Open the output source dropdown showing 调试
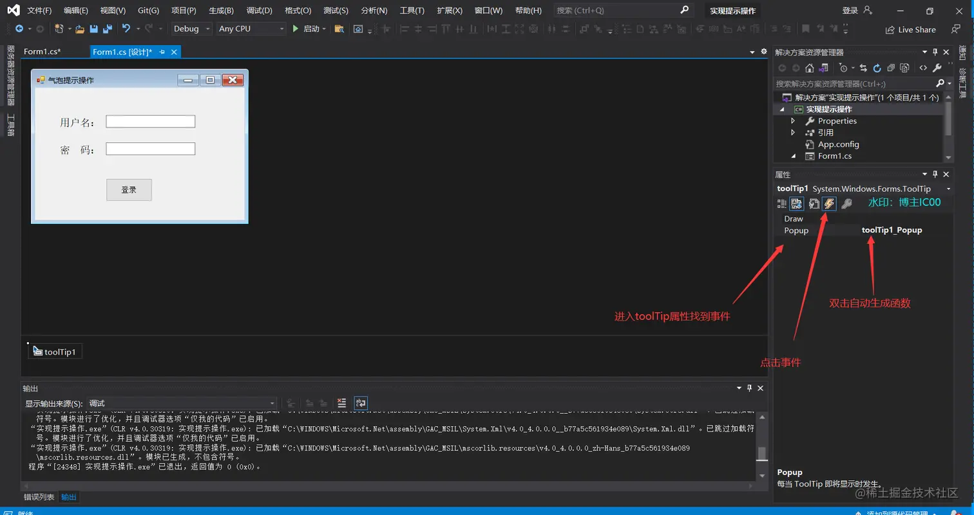Viewport: 974px width, 515px height. tap(182, 403)
